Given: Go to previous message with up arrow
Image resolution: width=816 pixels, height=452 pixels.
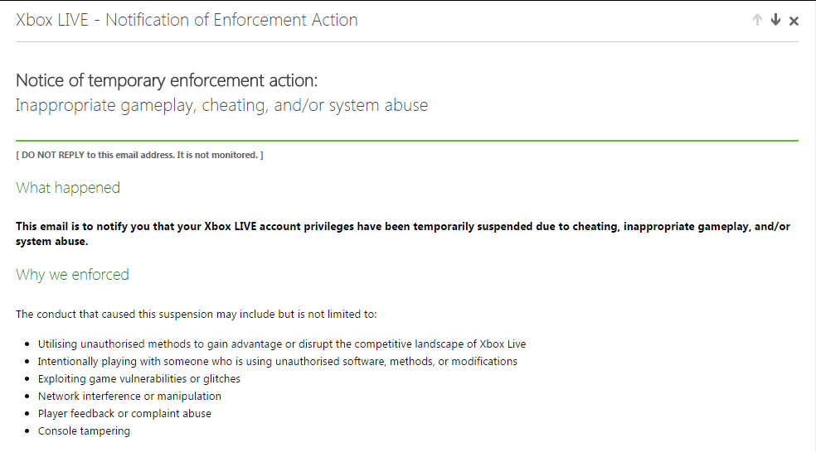Looking at the screenshot, I should click(x=757, y=21).
